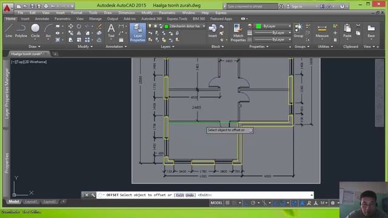Select the Line tool
Image resolution: width=388 pixels, height=218 pixels.
(8, 31)
